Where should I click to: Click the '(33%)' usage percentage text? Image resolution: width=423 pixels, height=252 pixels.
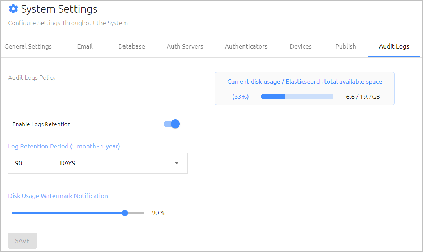240,97
